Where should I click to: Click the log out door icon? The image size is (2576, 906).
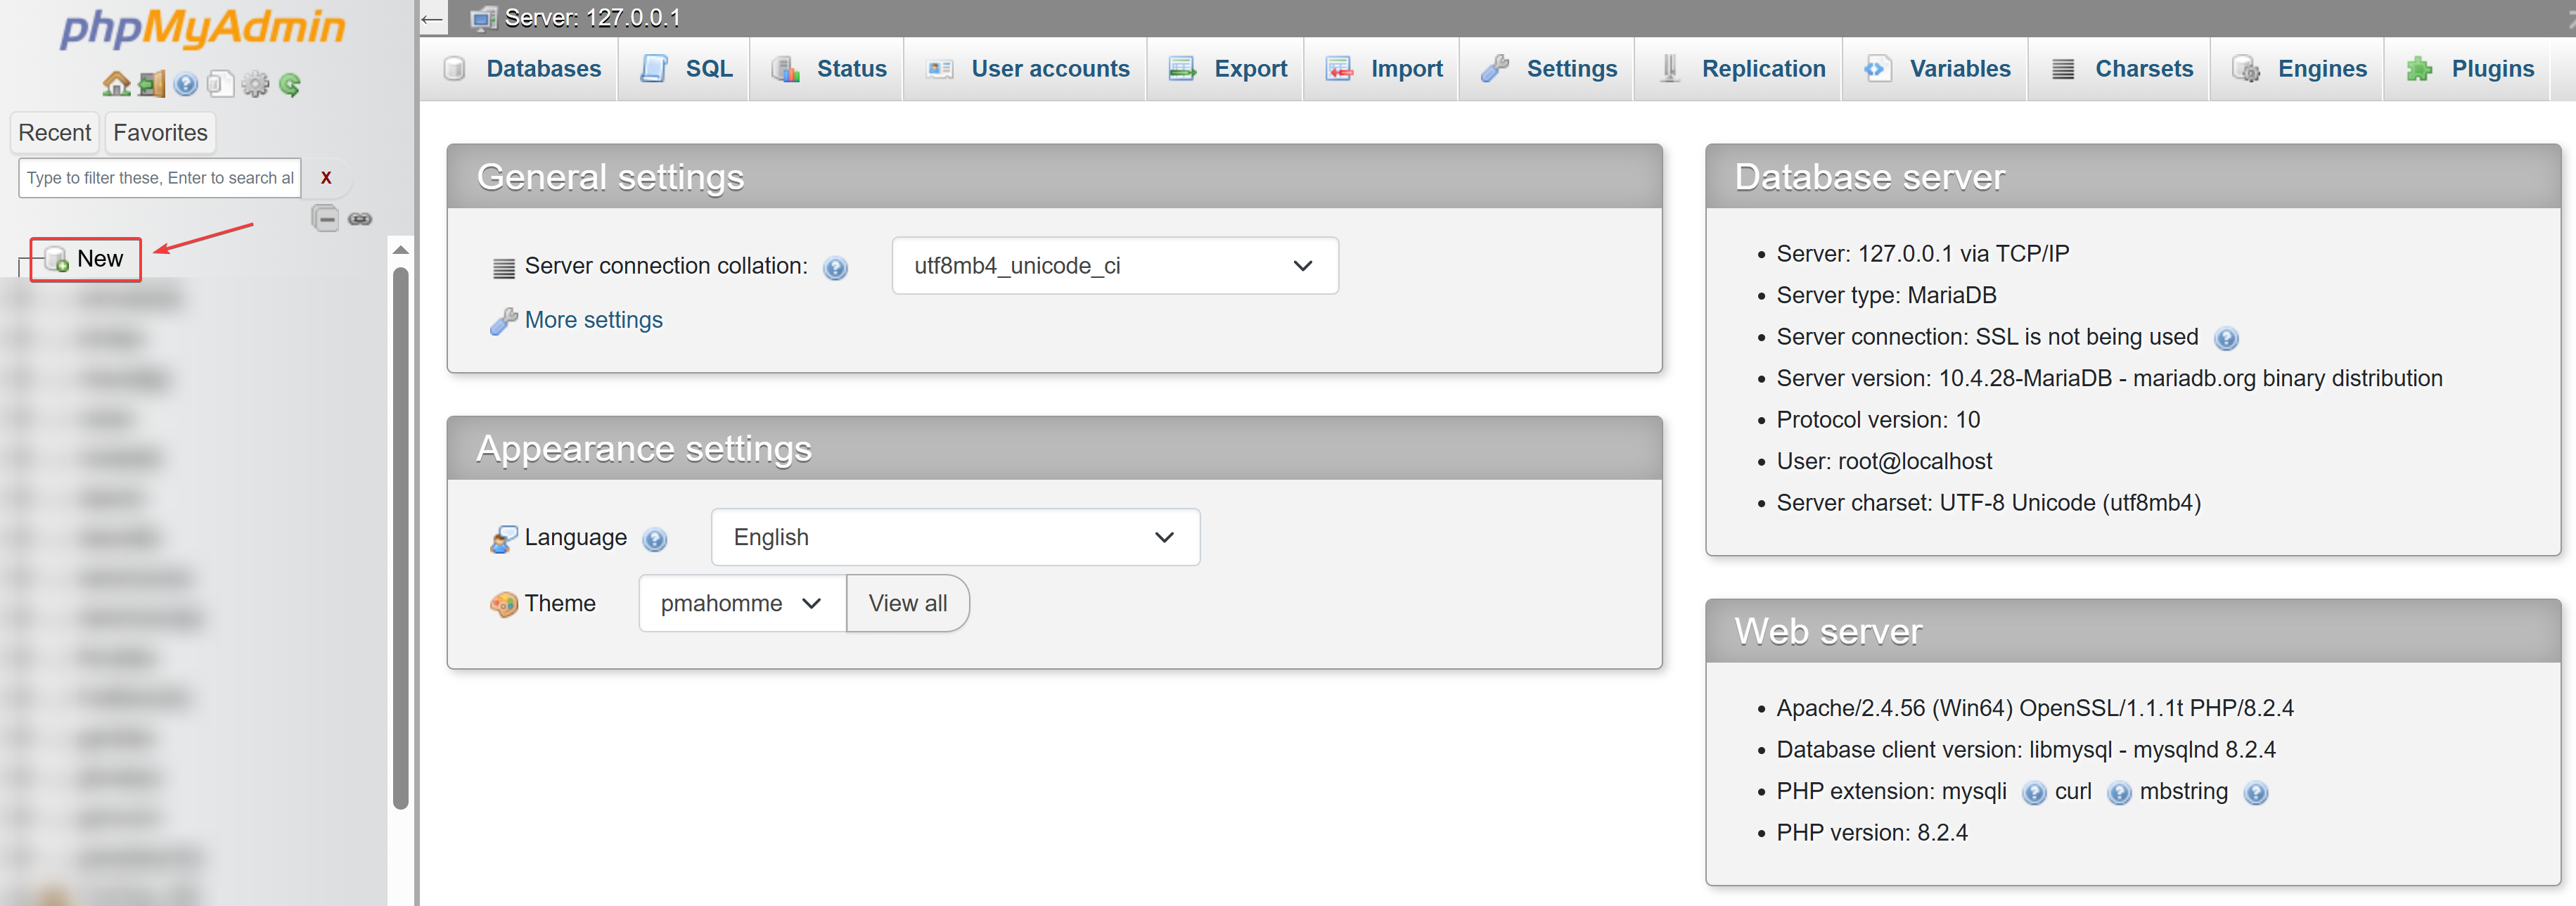151,85
